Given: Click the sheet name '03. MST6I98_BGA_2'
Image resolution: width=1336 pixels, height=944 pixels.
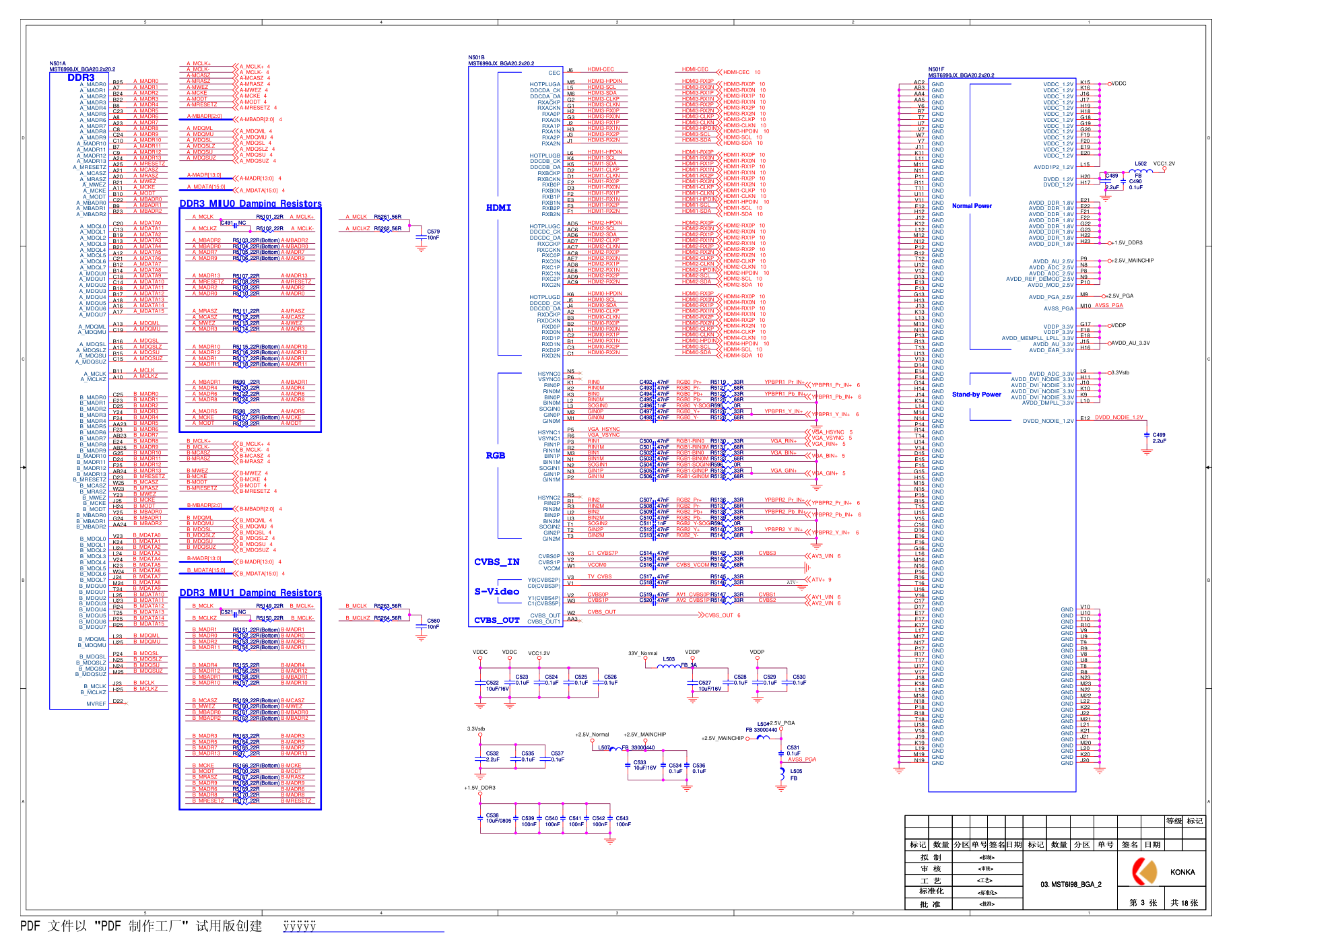Looking at the screenshot, I should (1071, 884).
